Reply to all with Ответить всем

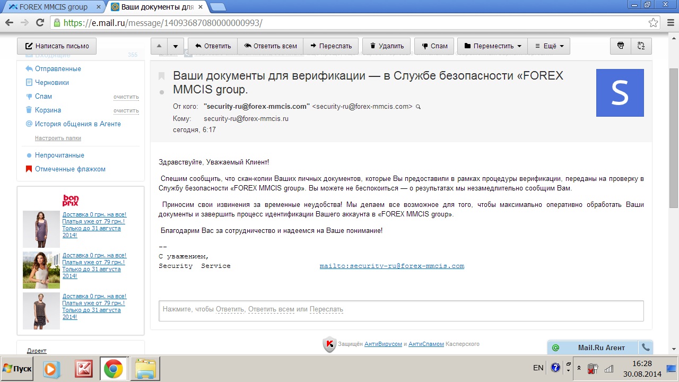[271, 46]
